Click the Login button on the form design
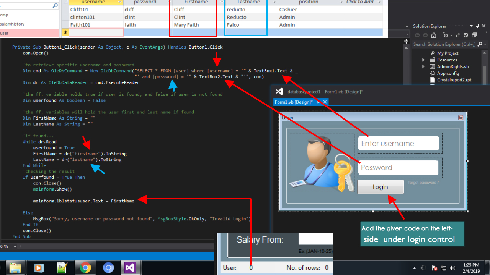Screen dimensions: 490x275 (381, 187)
